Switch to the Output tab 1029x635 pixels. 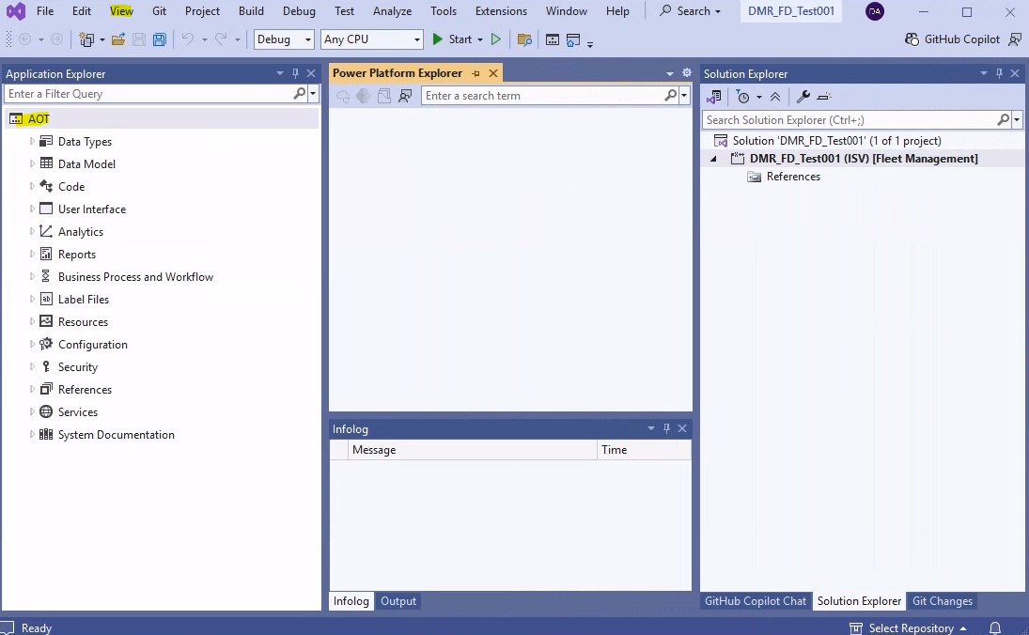coord(398,601)
